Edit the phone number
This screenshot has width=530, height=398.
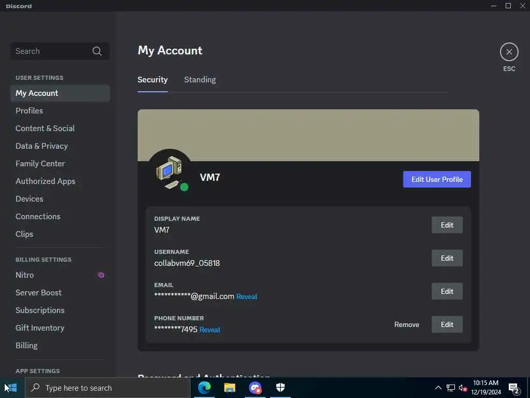(x=447, y=324)
